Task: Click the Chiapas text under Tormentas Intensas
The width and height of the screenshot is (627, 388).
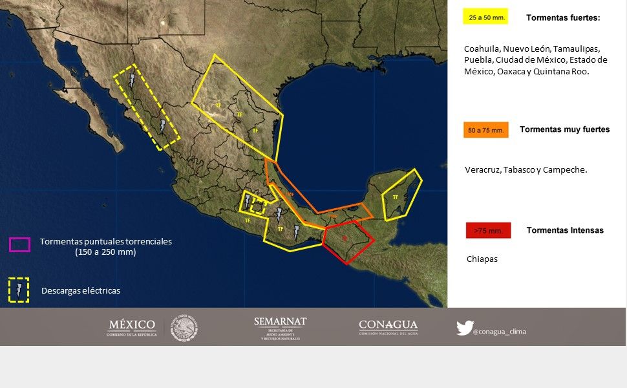Action: [x=482, y=259]
